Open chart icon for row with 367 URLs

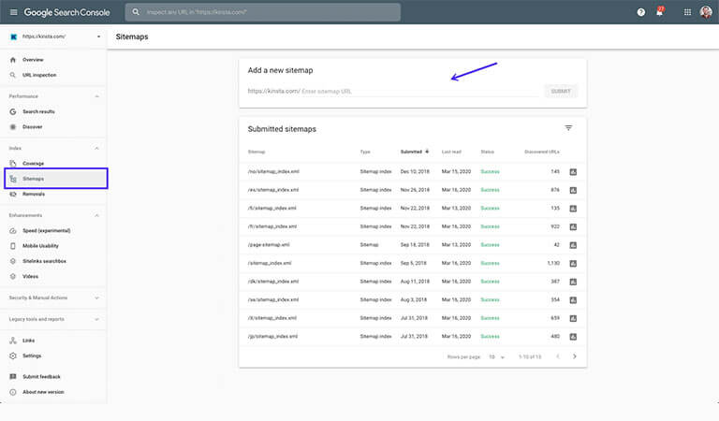pos(573,282)
